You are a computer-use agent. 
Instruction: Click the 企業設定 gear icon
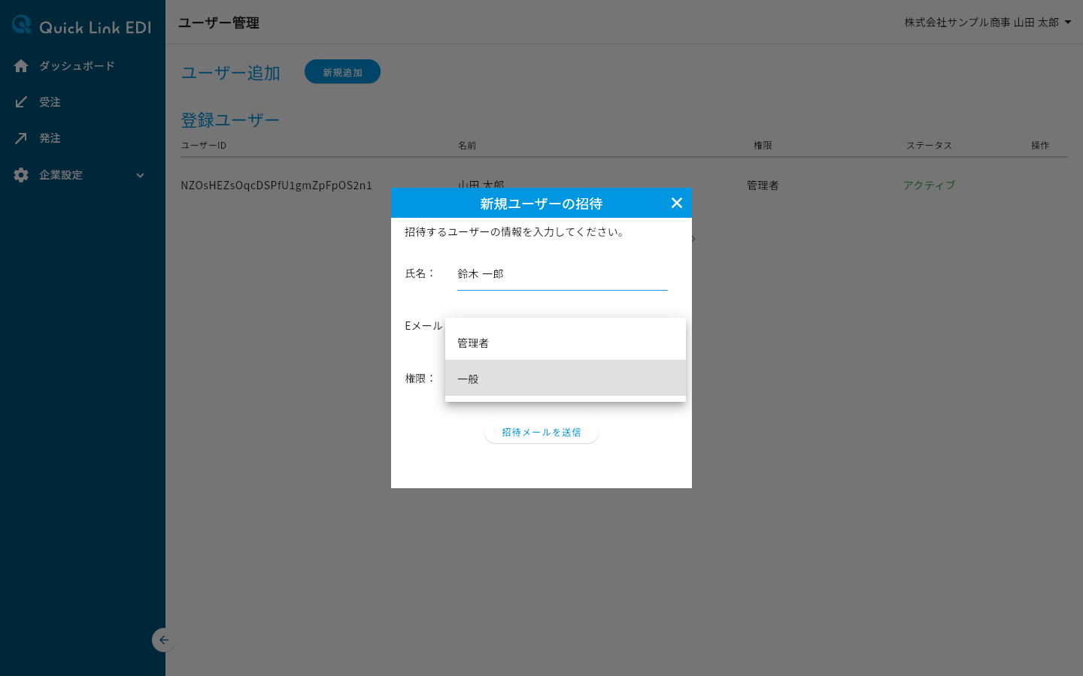point(21,175)
